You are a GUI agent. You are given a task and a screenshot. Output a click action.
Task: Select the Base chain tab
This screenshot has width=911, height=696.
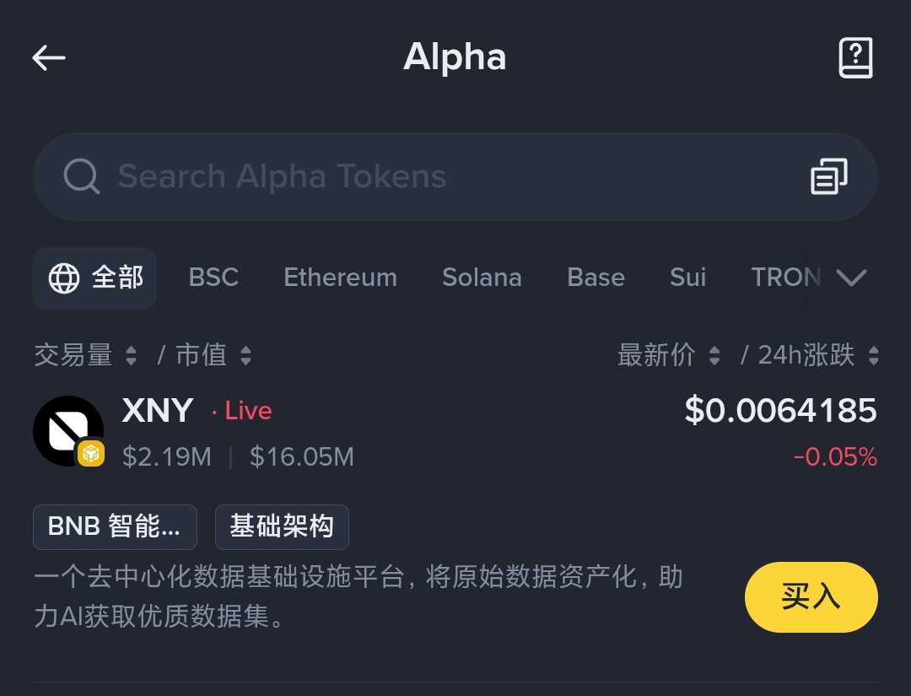tap(596, 278)
